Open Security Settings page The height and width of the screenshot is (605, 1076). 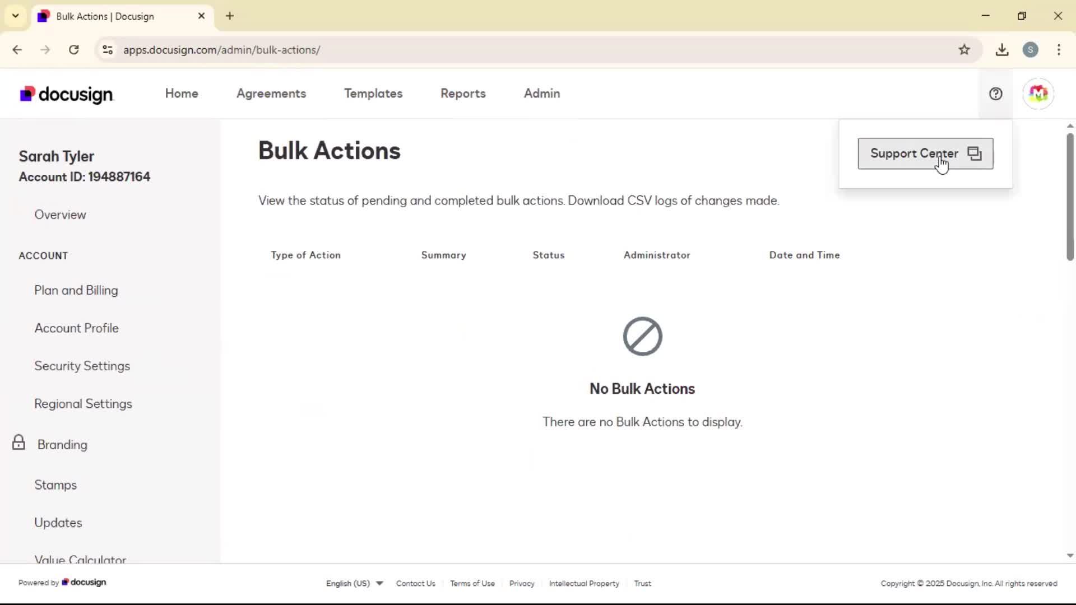click(82, 366)
